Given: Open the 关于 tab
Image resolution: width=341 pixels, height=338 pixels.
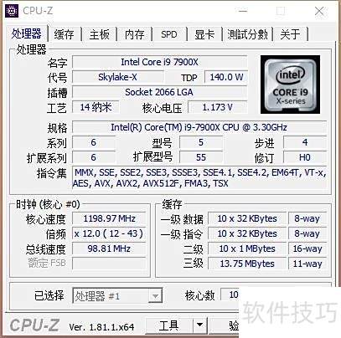Looking at the screenshot, I should [x=291, y=34].
